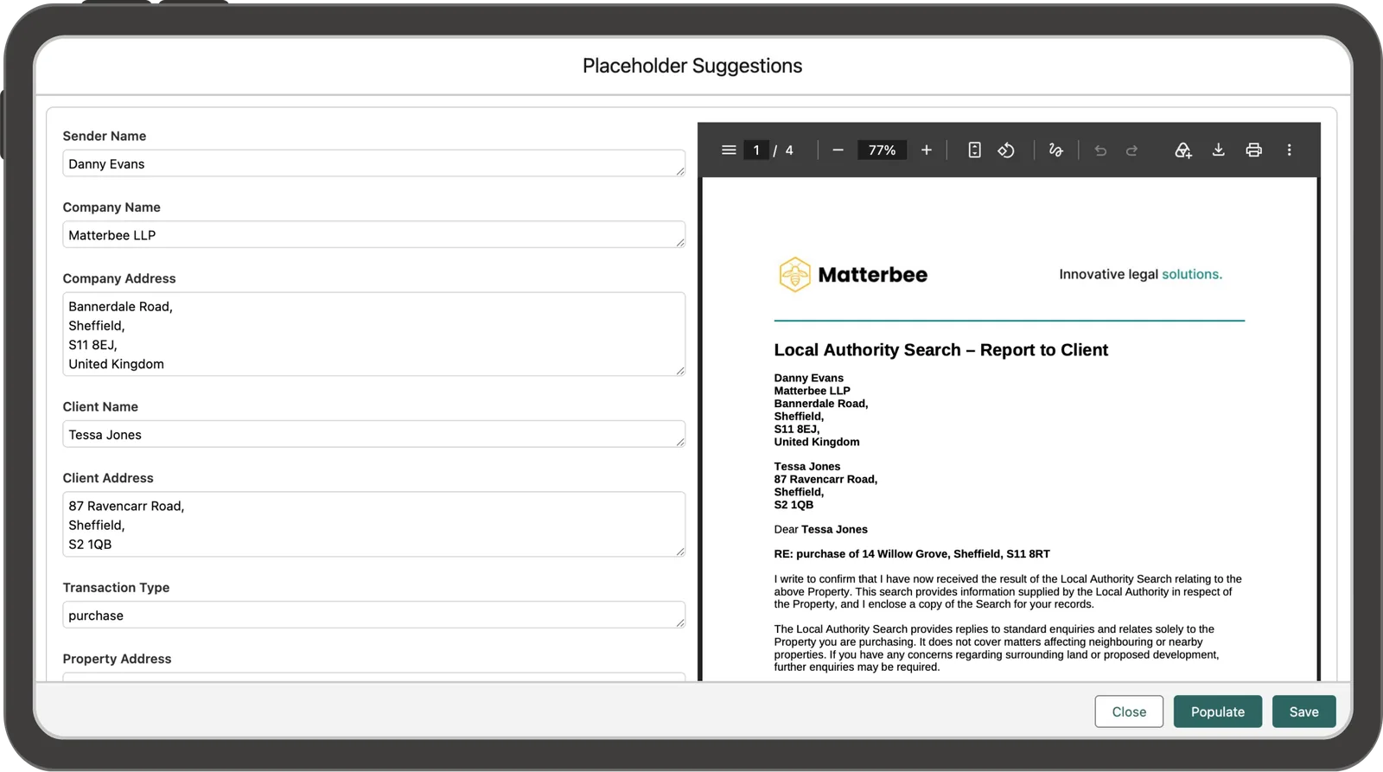Undo the last PDF annotation

[1100, 150]
